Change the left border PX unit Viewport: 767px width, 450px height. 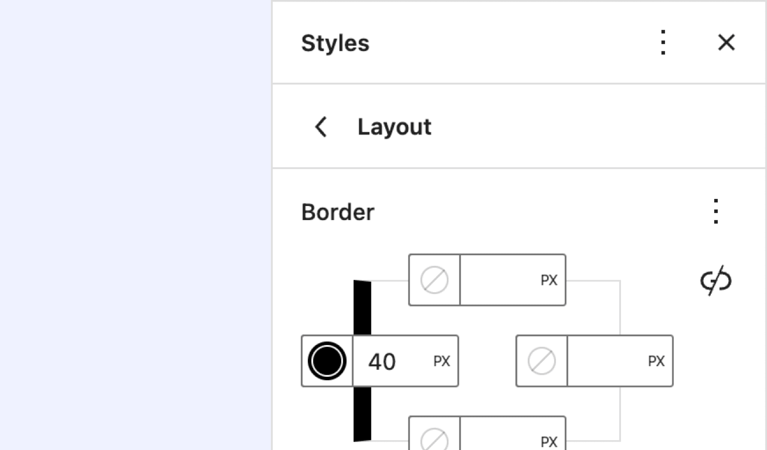(442, 361)
